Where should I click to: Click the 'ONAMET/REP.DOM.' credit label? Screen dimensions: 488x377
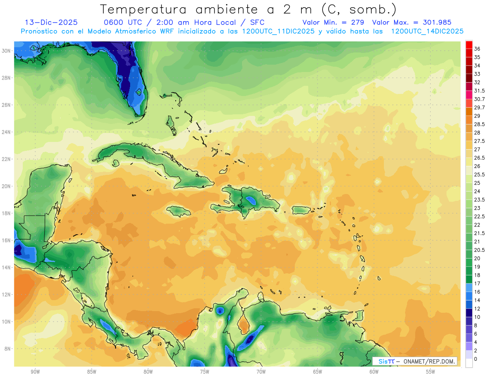pyautogui.click(x=429, y=361)
